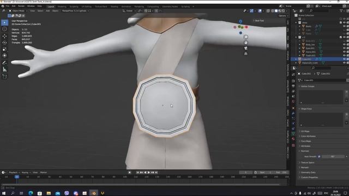Viewport: 349px width, 196px height.
Task: Exclude the v.1 collection checkbox
Action: click(x=341, y=37)
